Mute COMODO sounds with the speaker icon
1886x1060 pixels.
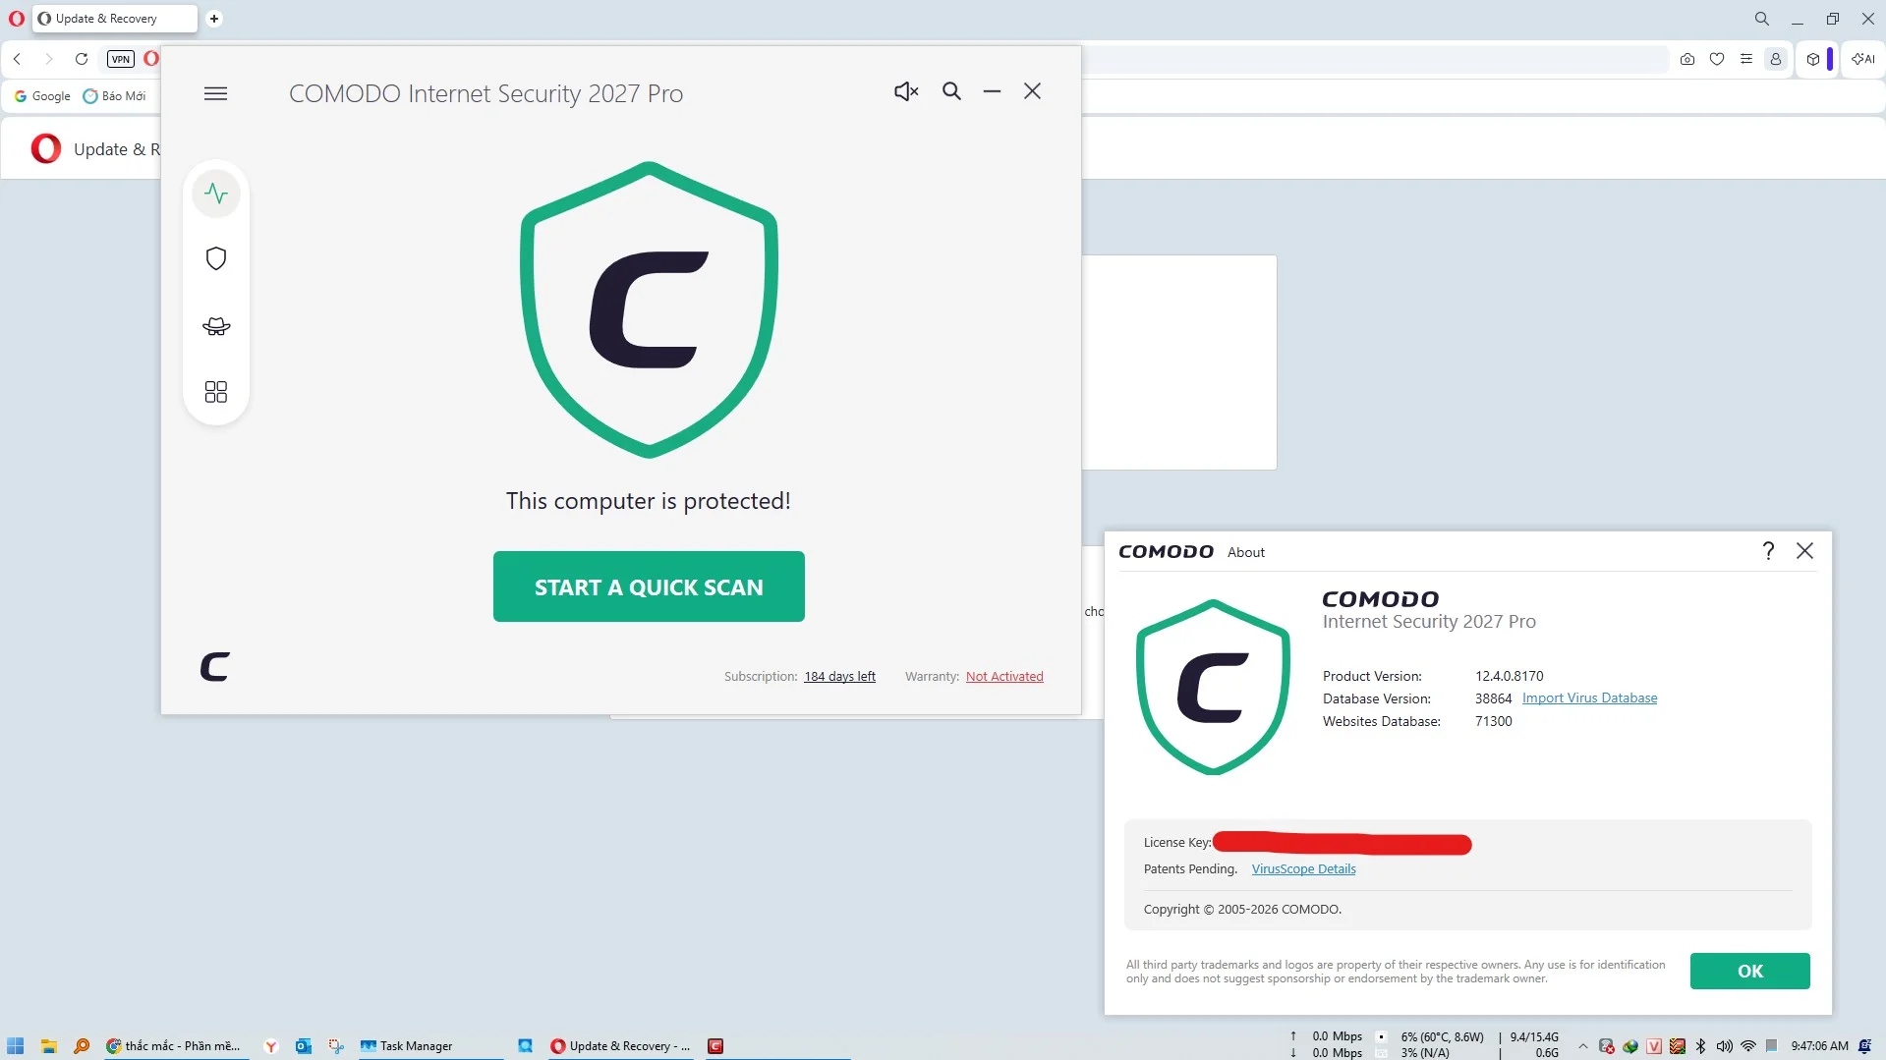pos(906,91)
